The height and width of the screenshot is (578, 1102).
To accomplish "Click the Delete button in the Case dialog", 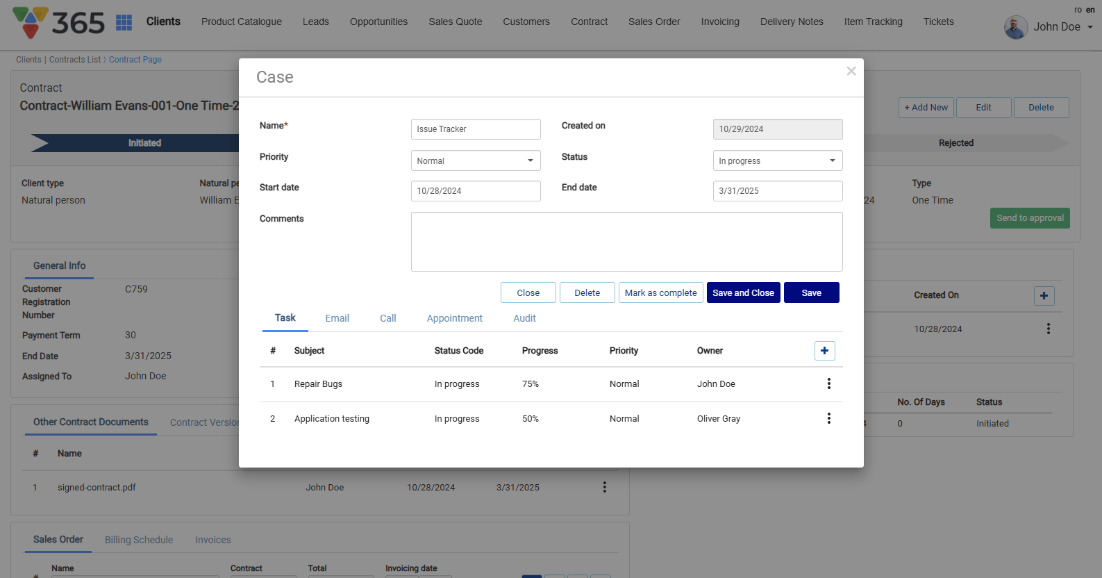I will coord(587,292).
